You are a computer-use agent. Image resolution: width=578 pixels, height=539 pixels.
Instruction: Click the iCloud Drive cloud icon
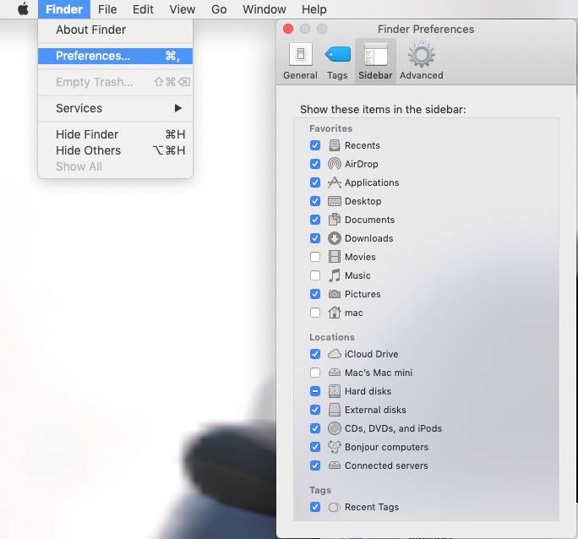(x=335, y=354)
